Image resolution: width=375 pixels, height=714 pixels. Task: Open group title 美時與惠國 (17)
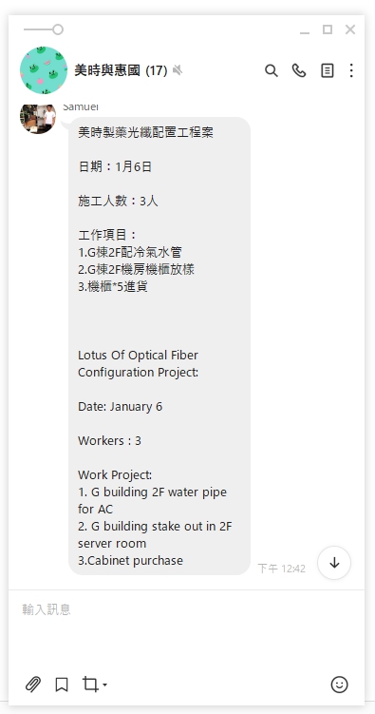[121, 70]
